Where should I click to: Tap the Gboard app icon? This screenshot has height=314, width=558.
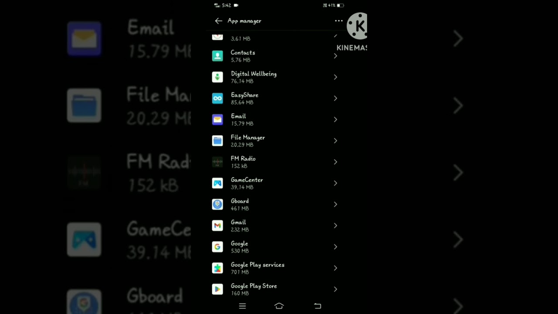(217, 205)
